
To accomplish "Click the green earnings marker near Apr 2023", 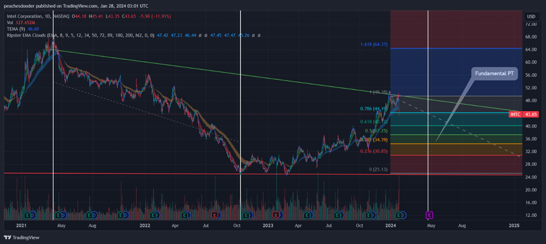I will 306,215.
